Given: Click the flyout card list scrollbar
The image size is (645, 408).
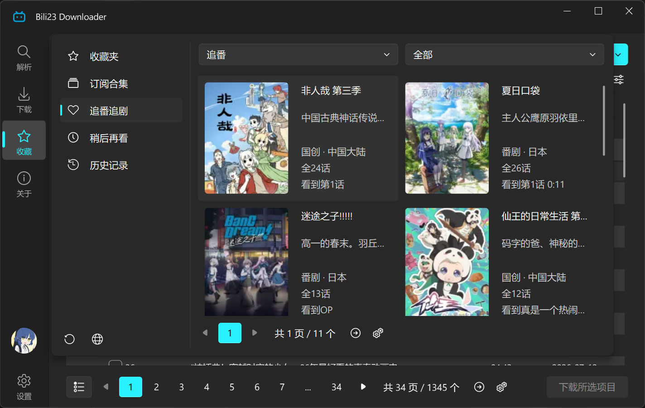Looking at the screenshot, I should tap(604, 121).
